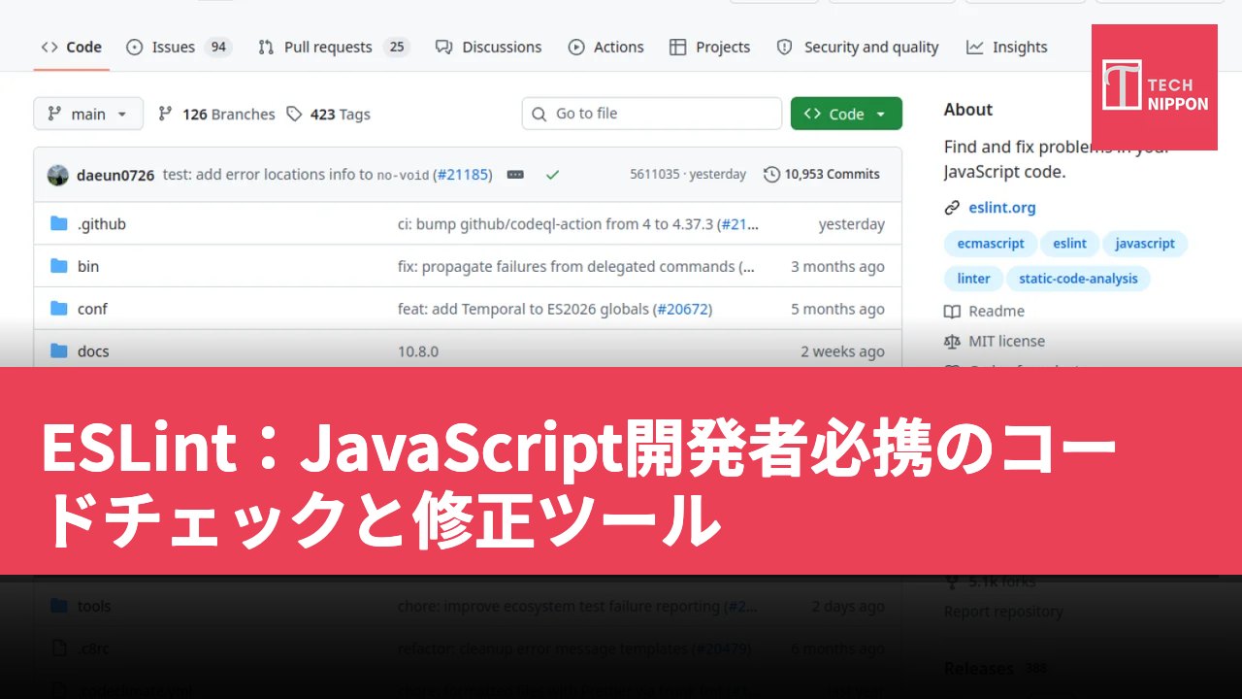Click the conf folder icon
The height and width of the screenshot is (699, 1242).
(x=59, y=309)
